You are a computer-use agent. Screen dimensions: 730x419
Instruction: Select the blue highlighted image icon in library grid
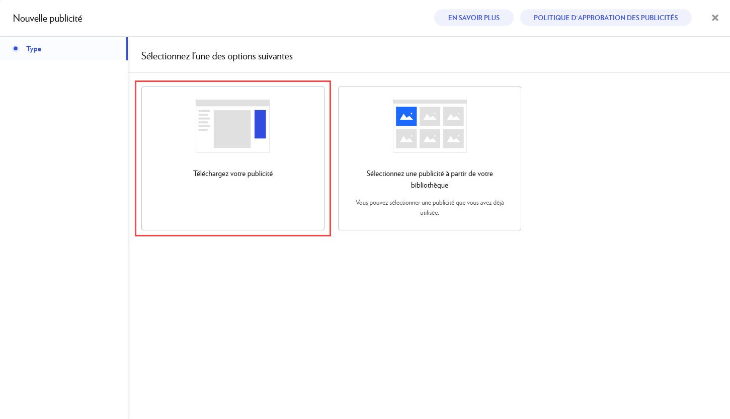[x=406, y=116]
